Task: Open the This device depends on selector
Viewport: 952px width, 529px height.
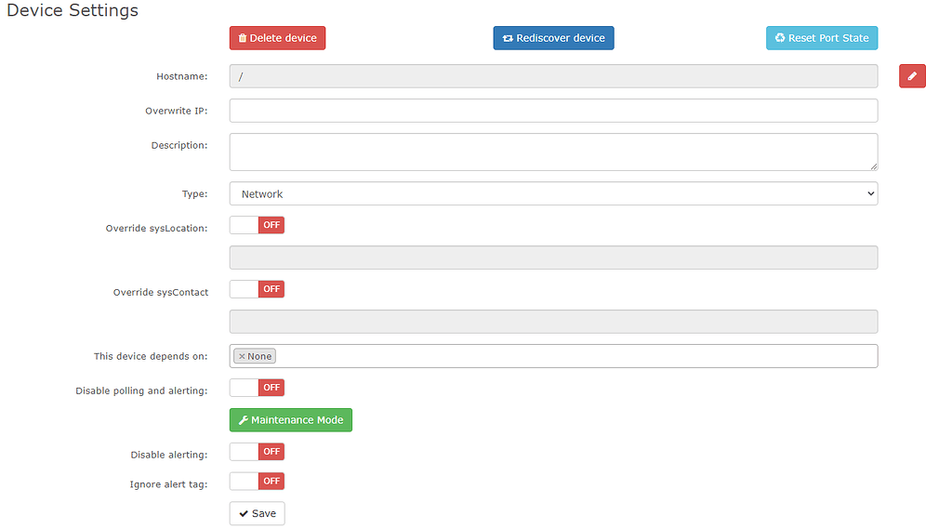Action: point(576,356)
